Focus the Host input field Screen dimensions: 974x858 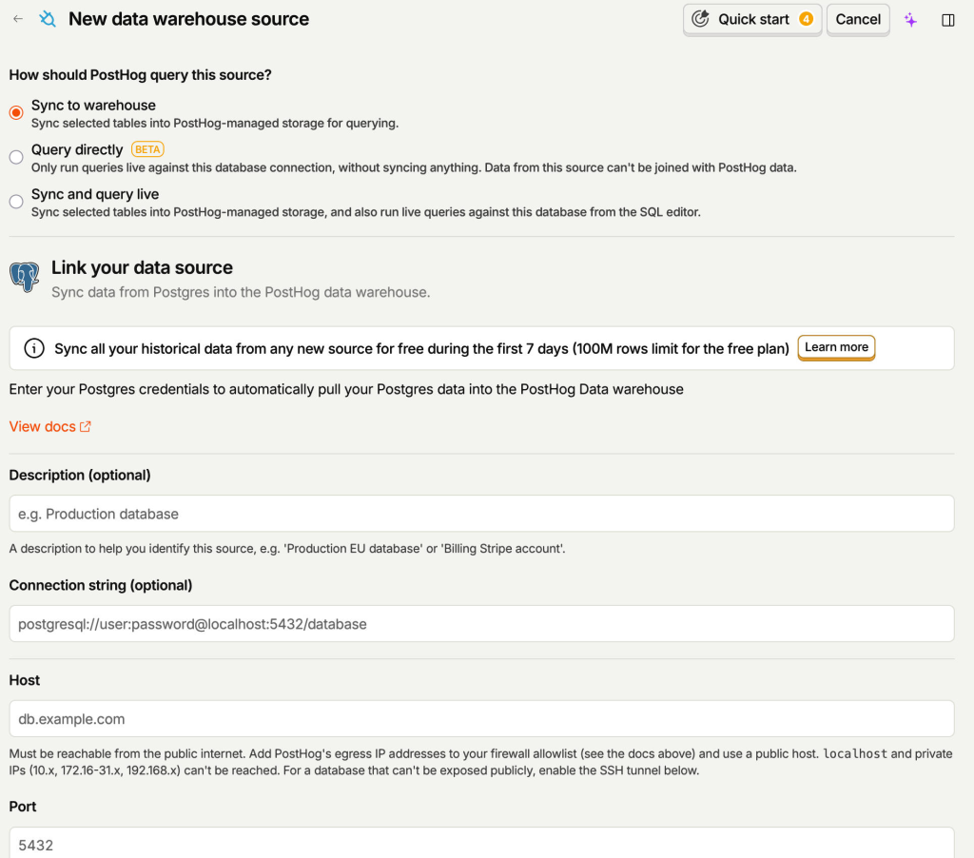click(x=481, y=719)
